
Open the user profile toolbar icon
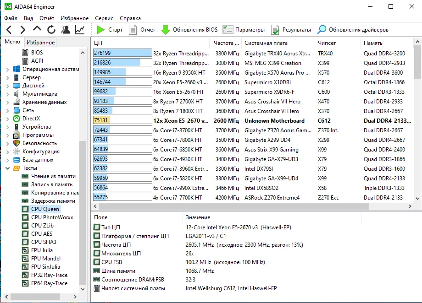(66, 30)
